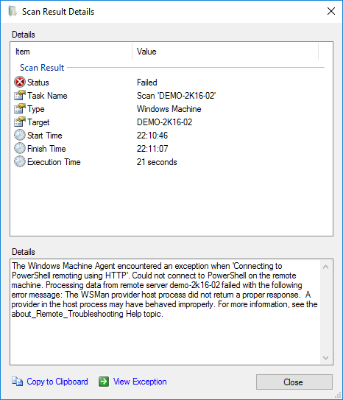
Task: Click the details scrollbar down arrow
Action: 325,358
